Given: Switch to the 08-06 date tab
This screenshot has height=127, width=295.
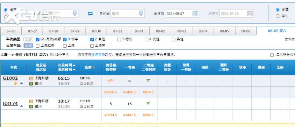Looking at the screenshot, I should (246, 31).
